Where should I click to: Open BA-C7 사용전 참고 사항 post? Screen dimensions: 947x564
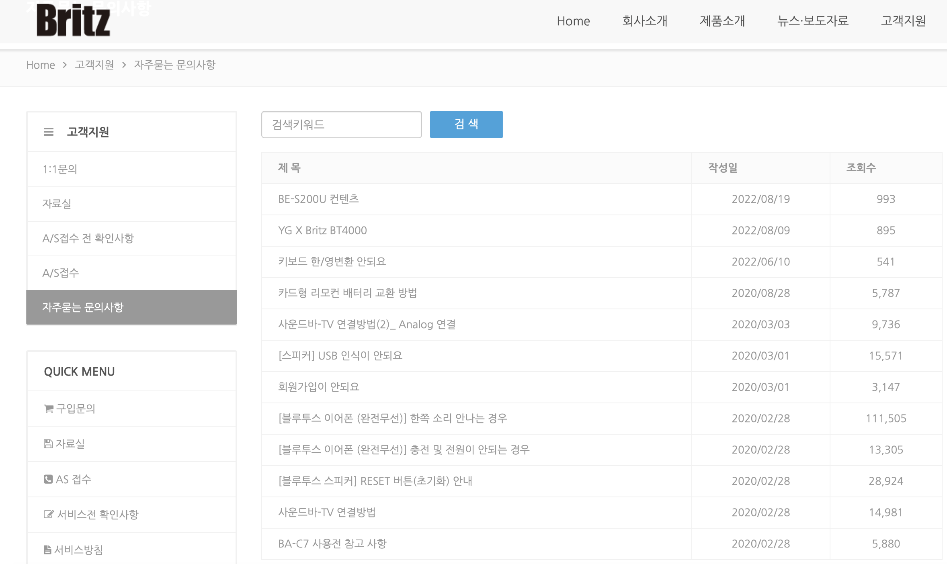pos(332,544)
